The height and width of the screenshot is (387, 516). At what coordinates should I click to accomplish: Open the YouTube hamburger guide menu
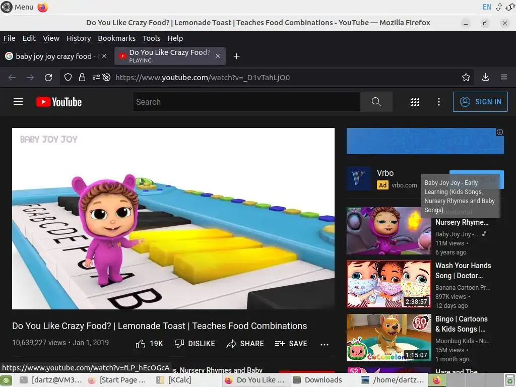18,102
